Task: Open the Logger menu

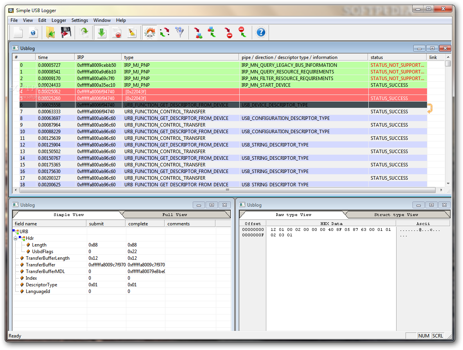Action: [59, 20]
